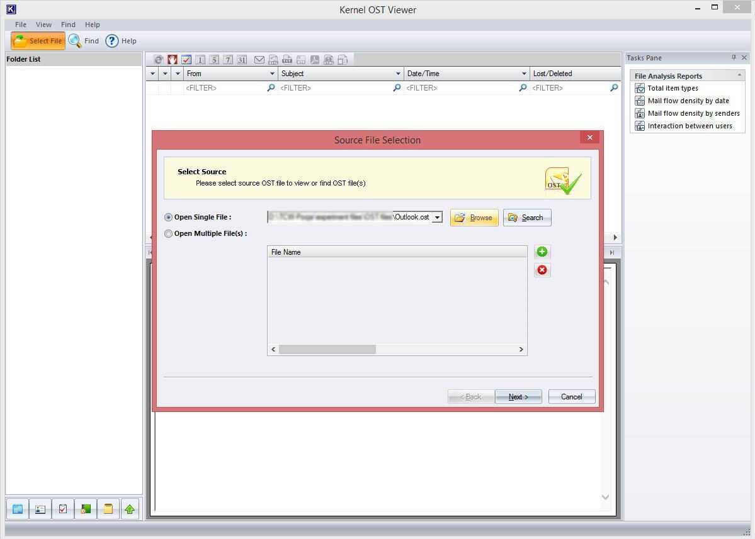Open the file path dropdown
Screen dimensions: 755x539
tap(437, 218)
